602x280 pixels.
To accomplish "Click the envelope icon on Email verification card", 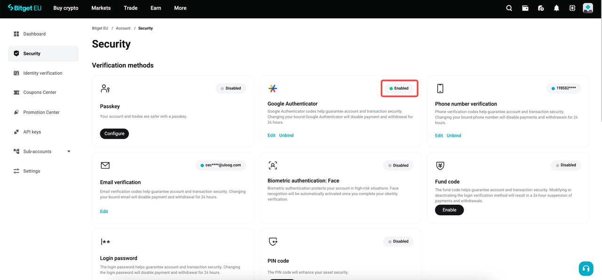I will (105, 165).
